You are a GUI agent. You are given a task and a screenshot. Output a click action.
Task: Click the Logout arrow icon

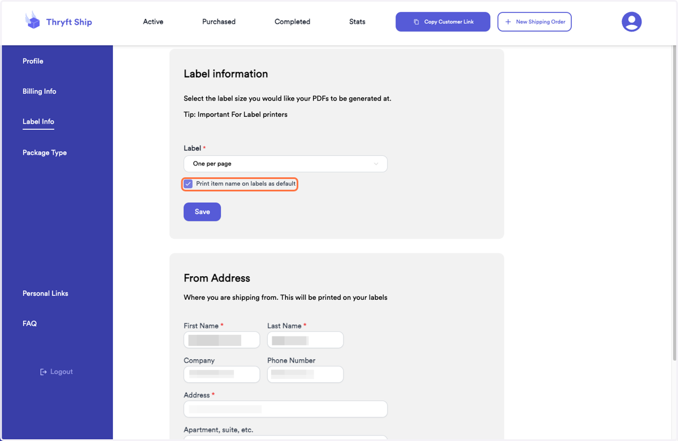[44, 372]
